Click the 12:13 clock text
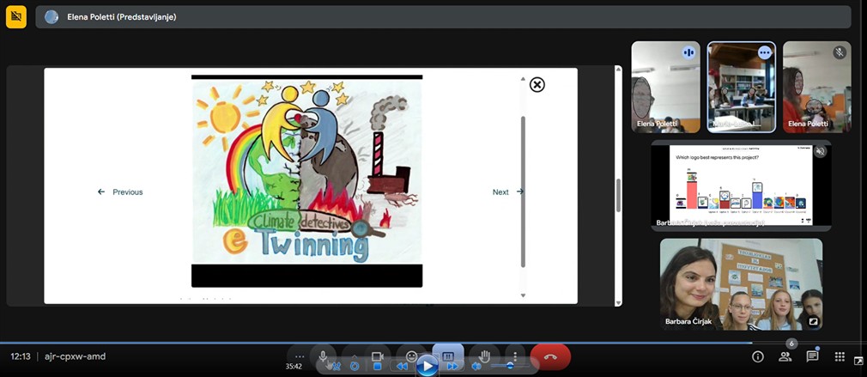Screen dimensions: 867x377 [x=20, y=356]
